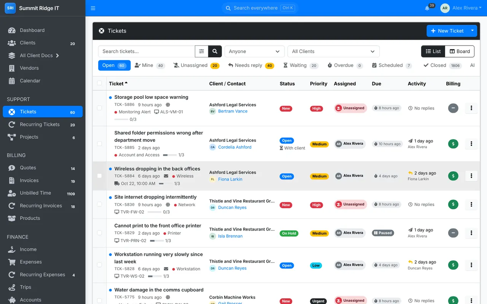Open Alex Rivera user menu
Image resolution: width=487 pixels, height=304 pixels.
(462, 8)
